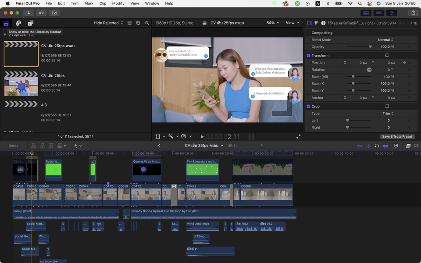
Task: Click the Import Media arrow button
Action: pos(29,13)
